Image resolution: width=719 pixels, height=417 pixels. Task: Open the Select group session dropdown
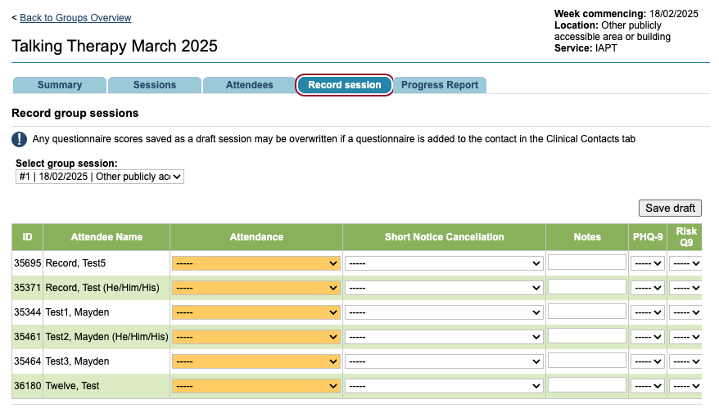pos(99,177)
